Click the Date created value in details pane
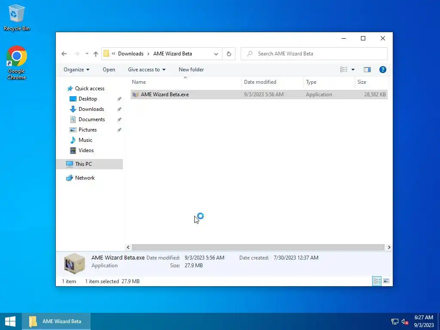Viewport: 440px width, 330px height. pos(296,258)
